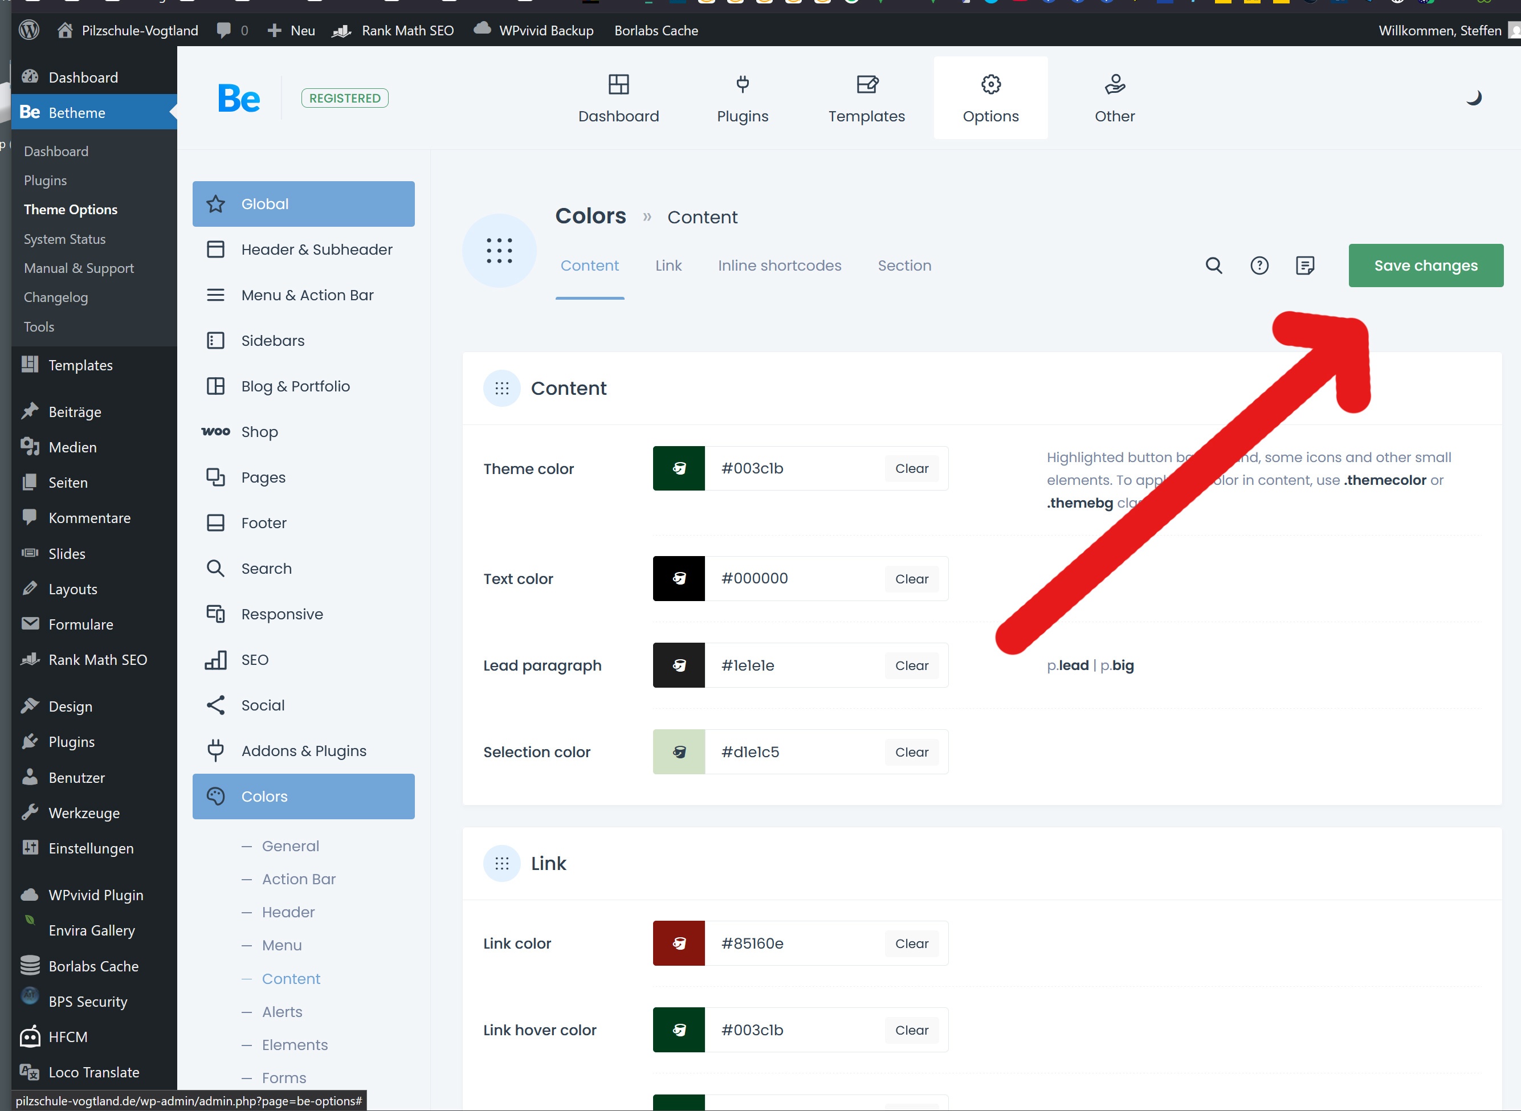The width and height of the screenshot is (1521, 1111).
Task: Clear the Text color value
Action: pyautogui.click(x=911, y=579)
